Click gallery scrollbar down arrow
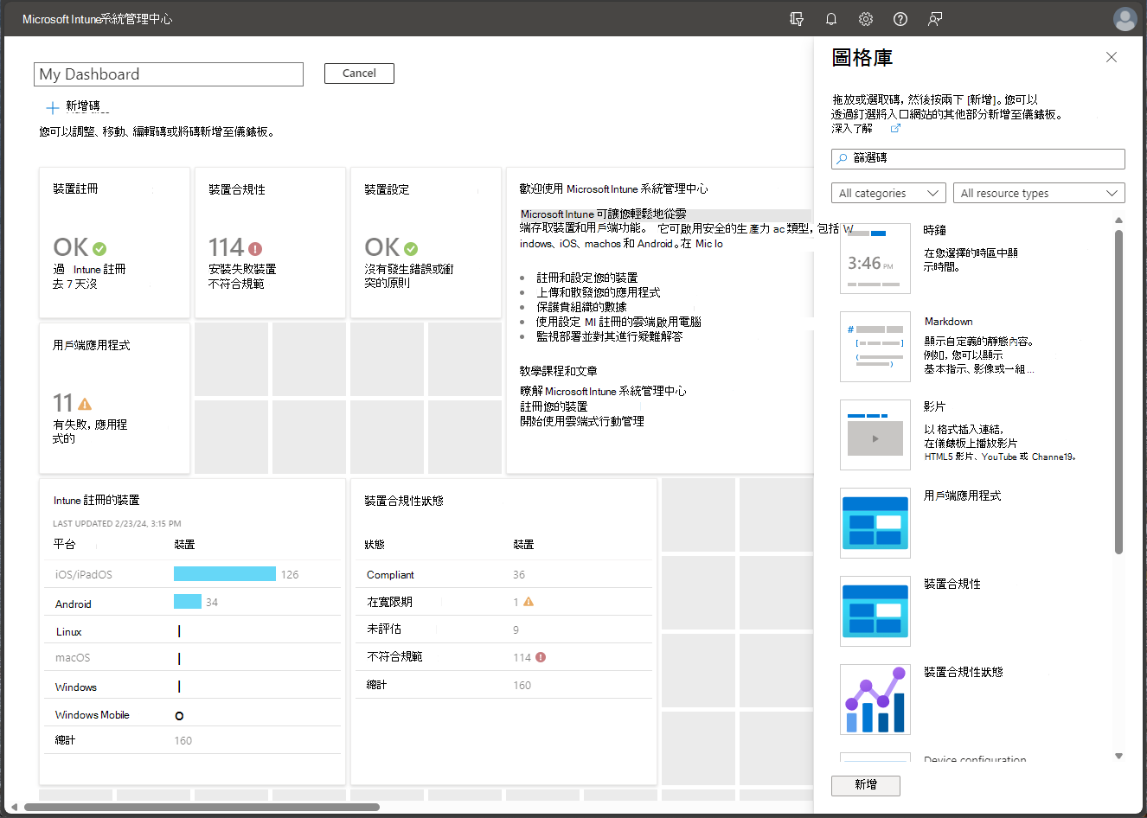Viewport: 1147px width, 818px height. click(1118, 756)
